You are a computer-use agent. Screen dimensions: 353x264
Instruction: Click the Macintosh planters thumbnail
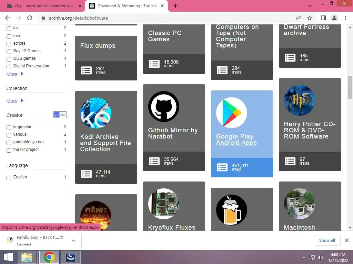coord(300,203)
